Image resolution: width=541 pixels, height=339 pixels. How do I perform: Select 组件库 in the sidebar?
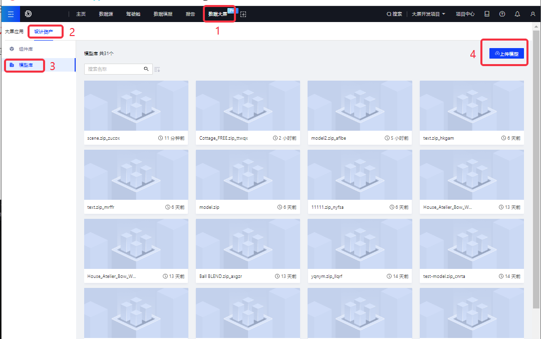click(x=26, y=49)
